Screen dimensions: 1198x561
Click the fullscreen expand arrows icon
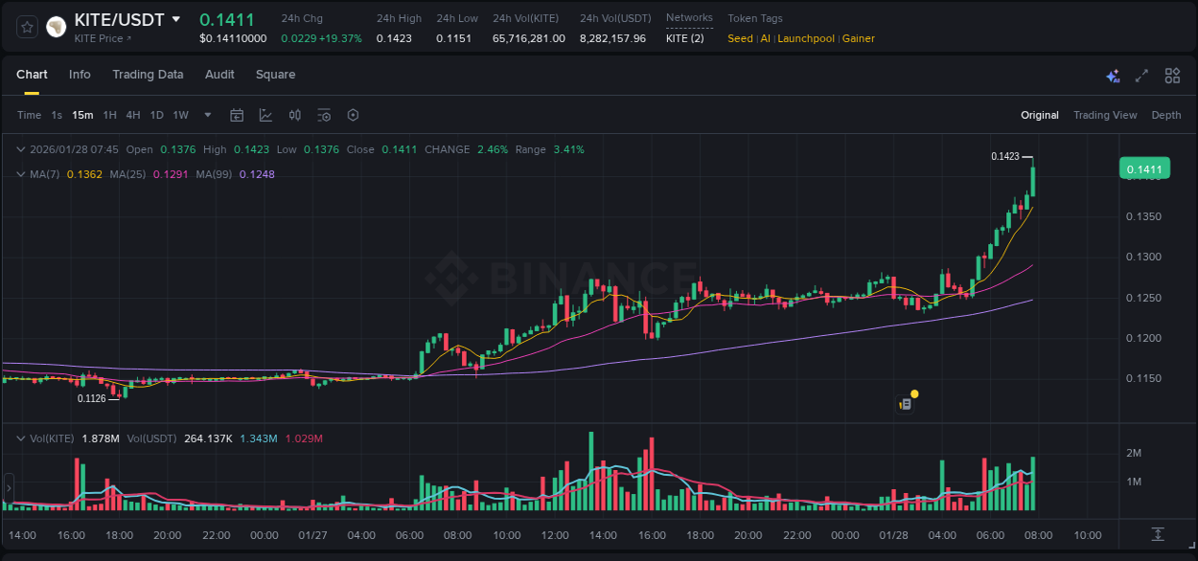[1142, 76]
